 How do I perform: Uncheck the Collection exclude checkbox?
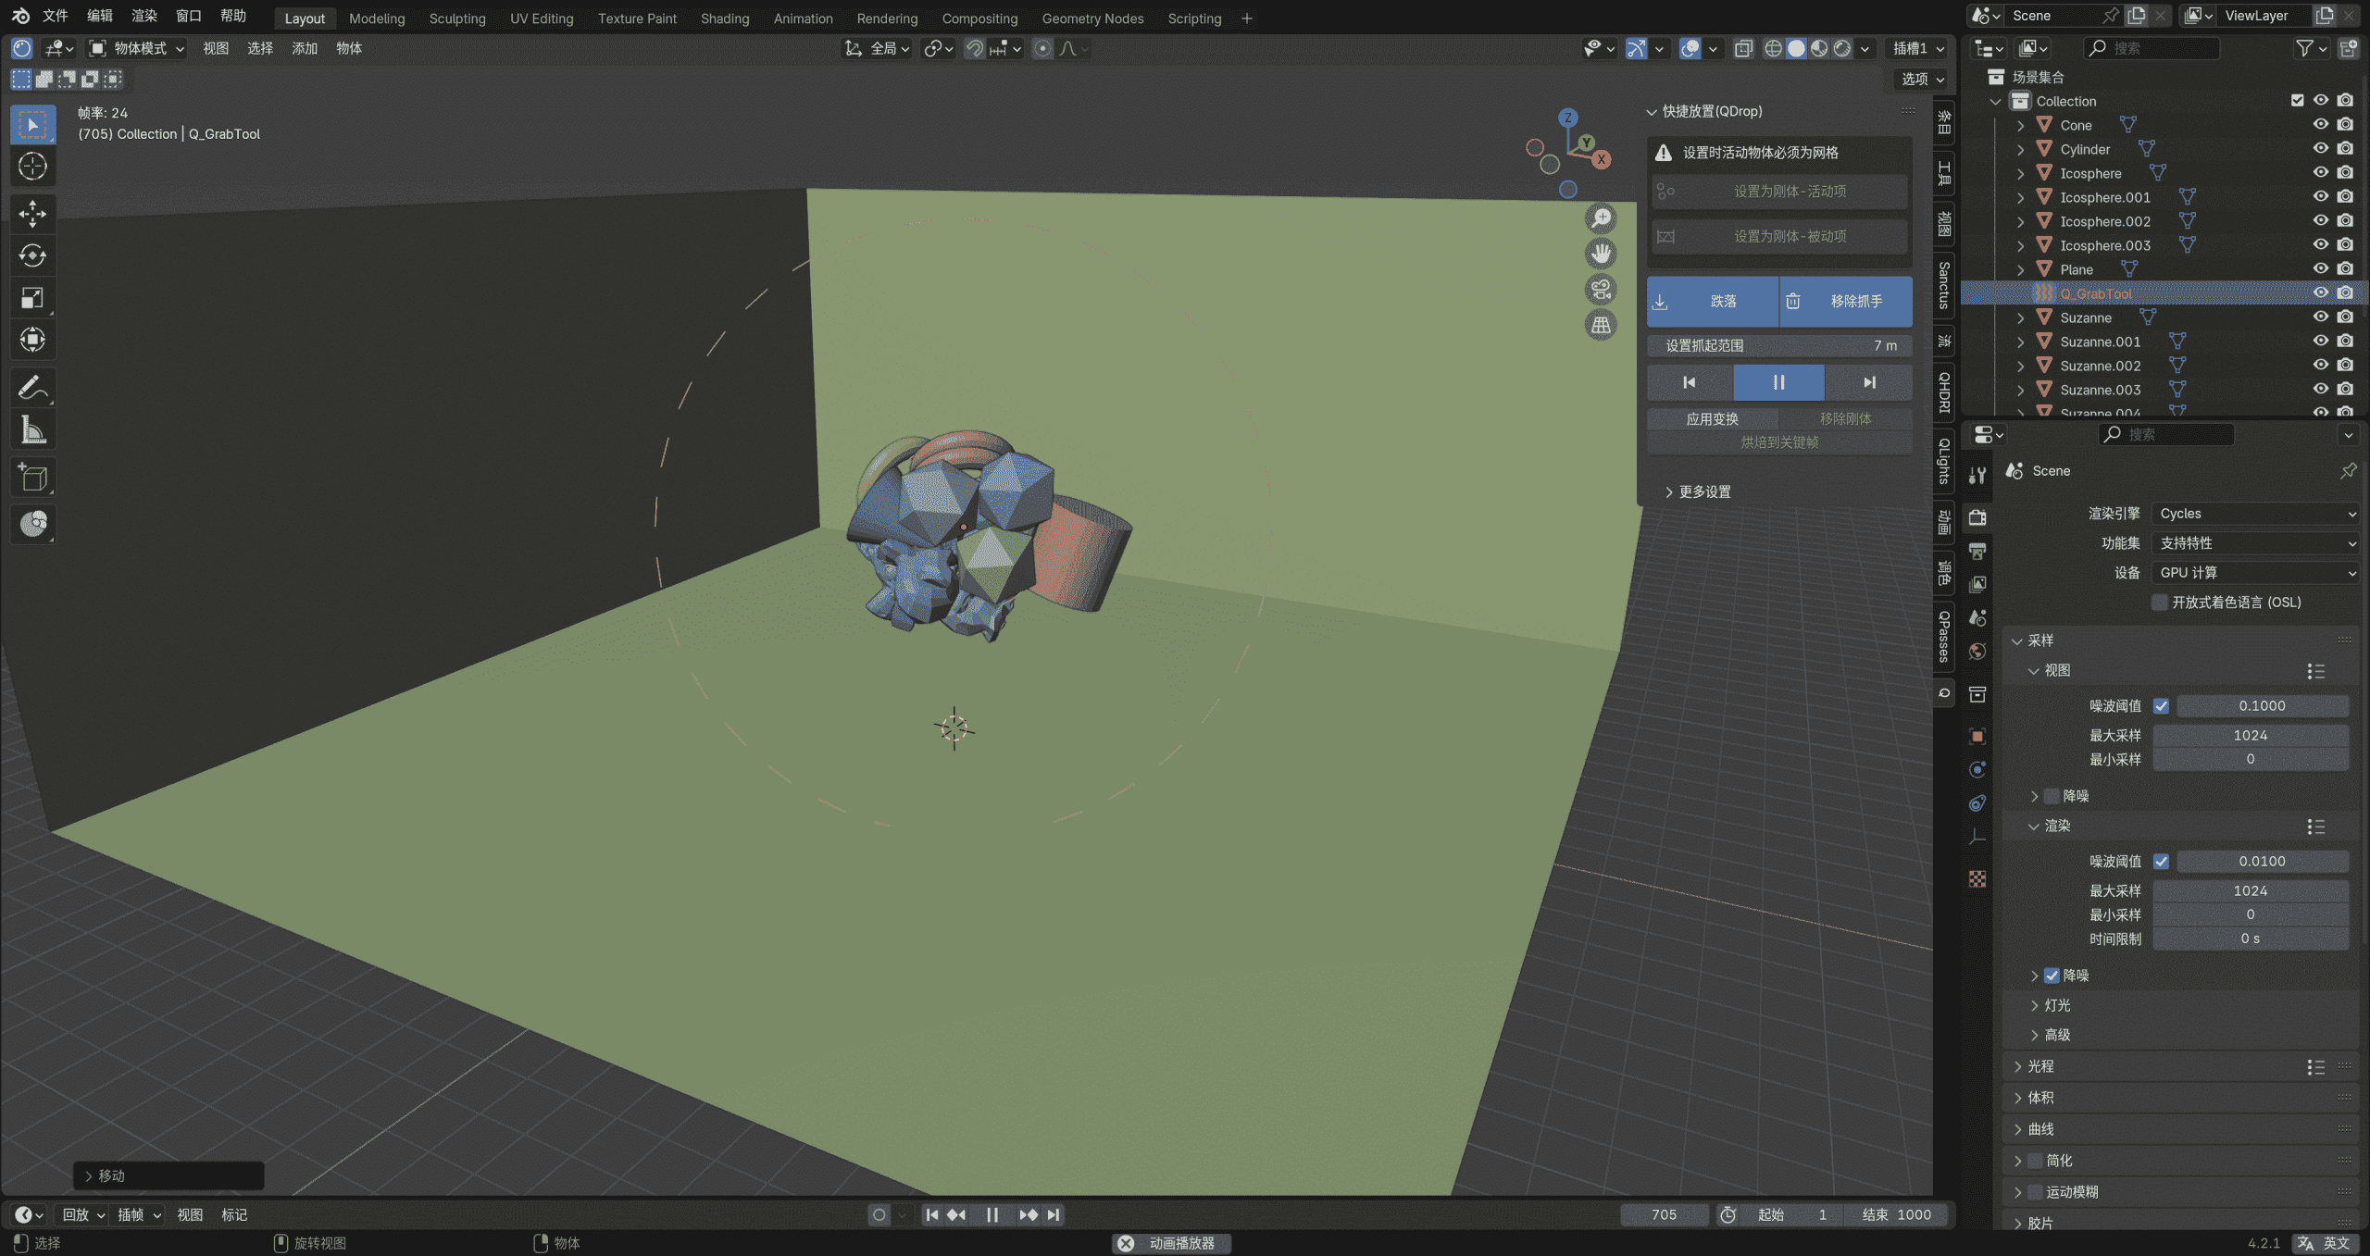point(2297,100)
